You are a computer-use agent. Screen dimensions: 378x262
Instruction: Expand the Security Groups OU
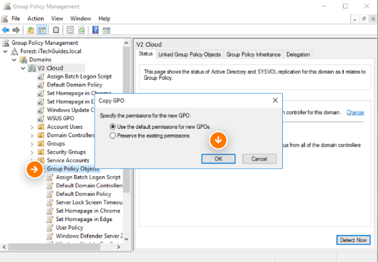(32, 152)
